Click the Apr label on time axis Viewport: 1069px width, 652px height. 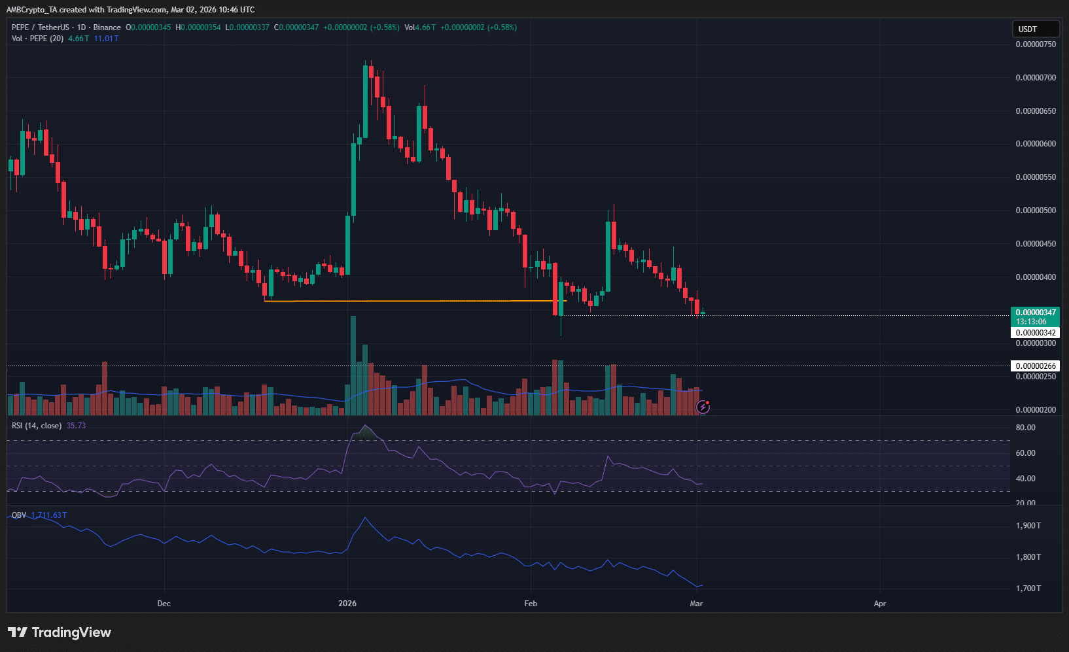click(880, 604)
